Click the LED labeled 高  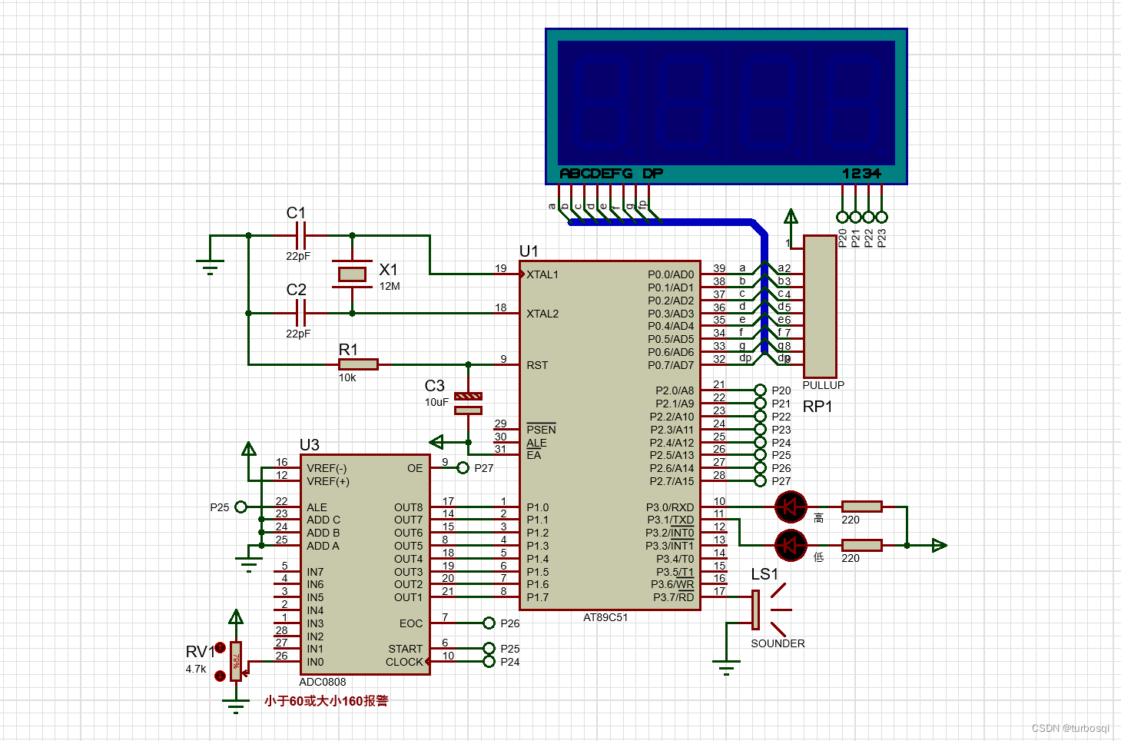791,507
